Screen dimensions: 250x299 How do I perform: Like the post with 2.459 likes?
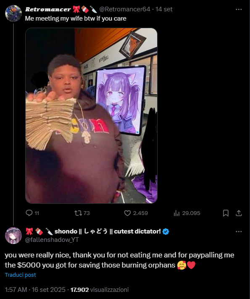127,213
